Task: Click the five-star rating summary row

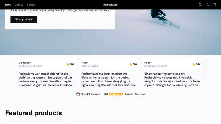Action: pyautogui.click(x=116, y=94)
